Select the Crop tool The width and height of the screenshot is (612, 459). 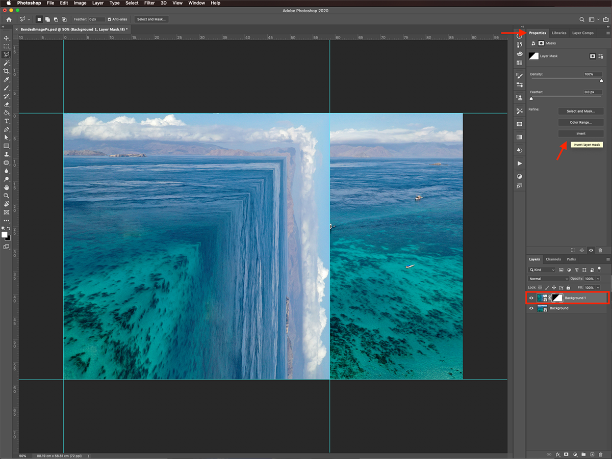point(7,71)
